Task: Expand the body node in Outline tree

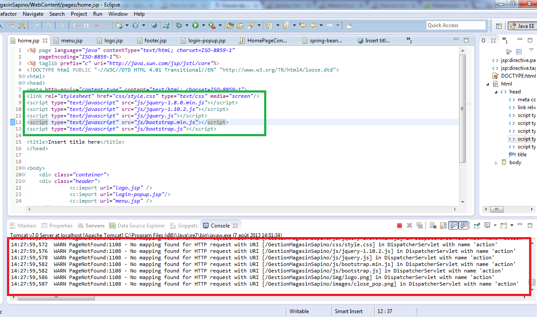Action: 496,163
